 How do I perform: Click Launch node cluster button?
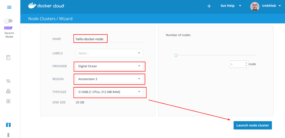[253, 125]
